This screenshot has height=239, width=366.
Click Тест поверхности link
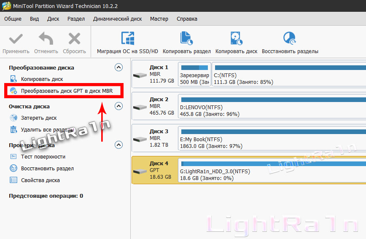point(43,157)
